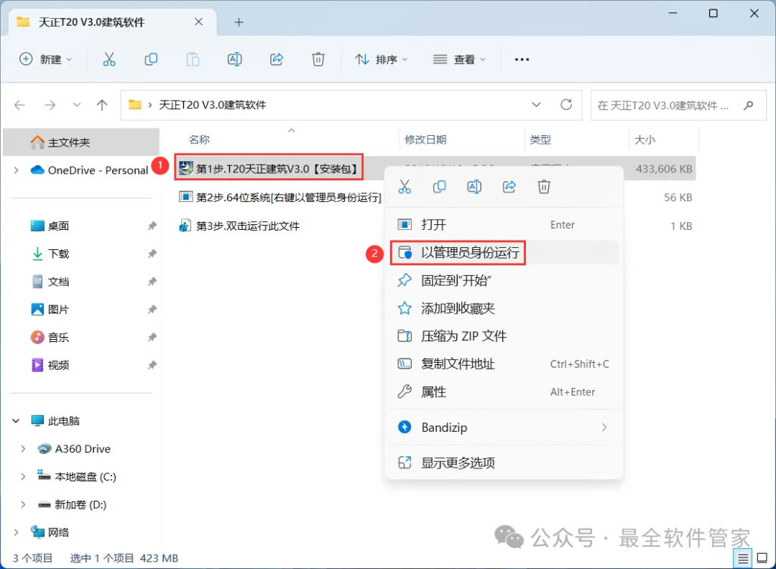This screenshot has width=776, height=569.
Task: Open the 查看 view dropdown
Action: click(459, 60)
